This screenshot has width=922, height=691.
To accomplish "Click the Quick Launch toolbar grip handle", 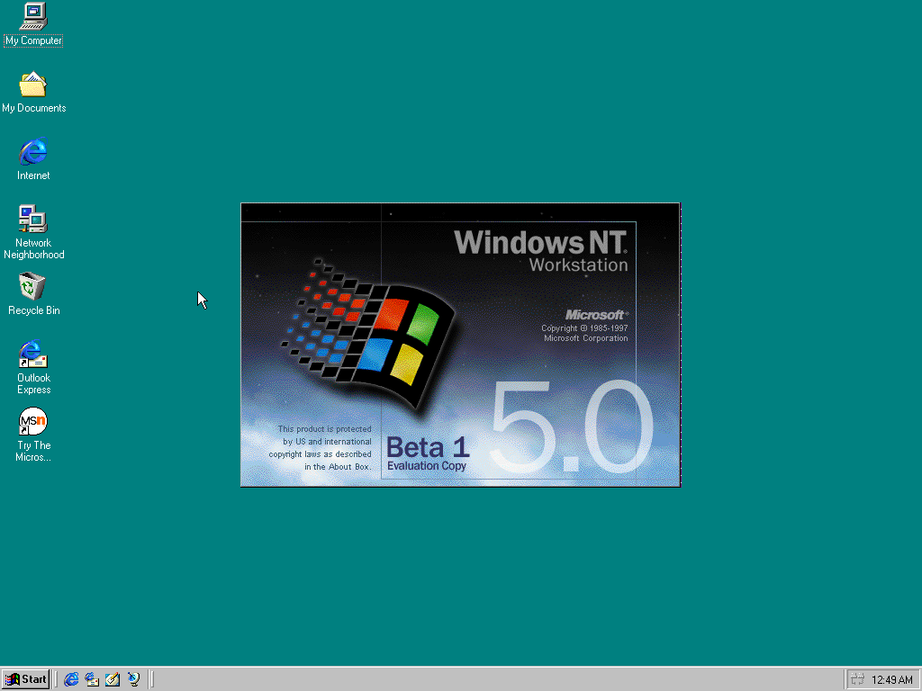I will pyautogui.click(x=57, y=679).
